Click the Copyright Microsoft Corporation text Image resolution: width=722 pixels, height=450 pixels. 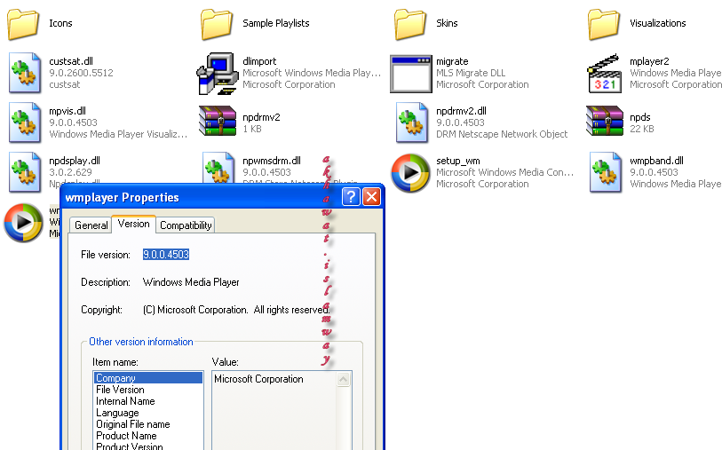pyautogui.click(x=236, y=310)
